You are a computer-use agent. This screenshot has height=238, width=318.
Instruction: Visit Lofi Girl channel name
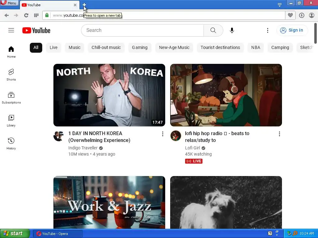click(x=192, y=148)
